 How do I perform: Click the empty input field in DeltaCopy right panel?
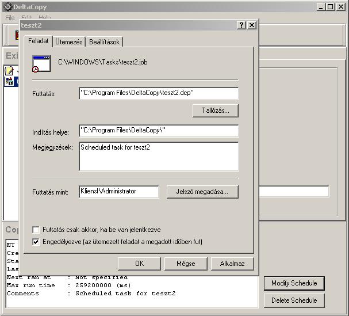pos(294,192)
